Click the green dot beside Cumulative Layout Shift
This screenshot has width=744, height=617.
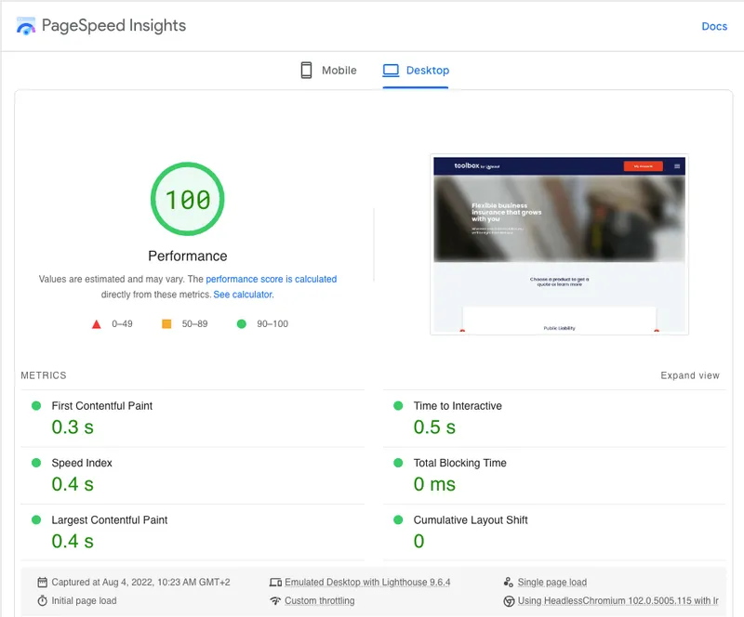[398, 520]
